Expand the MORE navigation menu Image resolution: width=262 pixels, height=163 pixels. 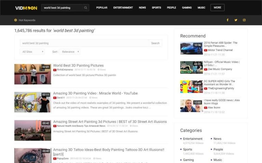tap(217, 7)
